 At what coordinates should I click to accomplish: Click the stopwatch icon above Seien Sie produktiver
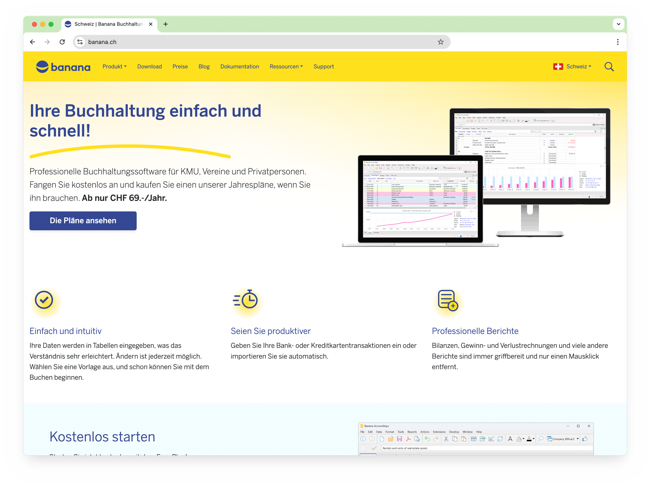(245, 299)
